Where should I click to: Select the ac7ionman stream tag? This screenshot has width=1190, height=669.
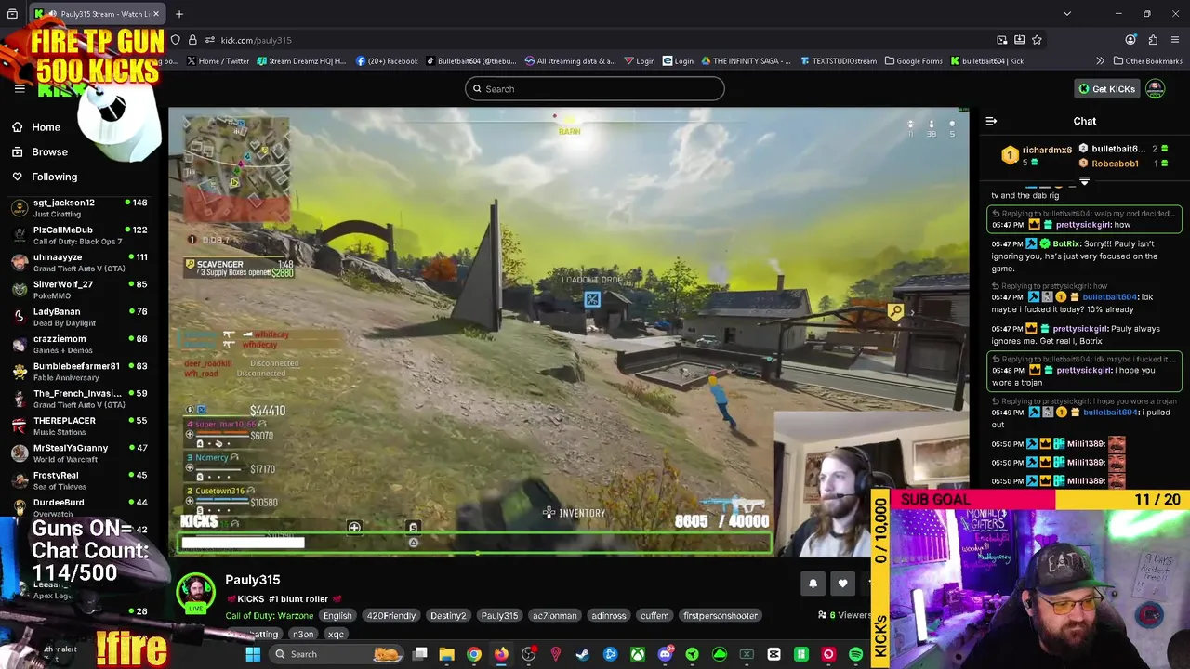[x=555, y=615]
